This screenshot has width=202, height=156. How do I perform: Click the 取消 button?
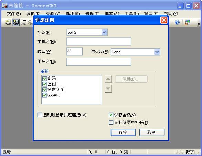152,132
